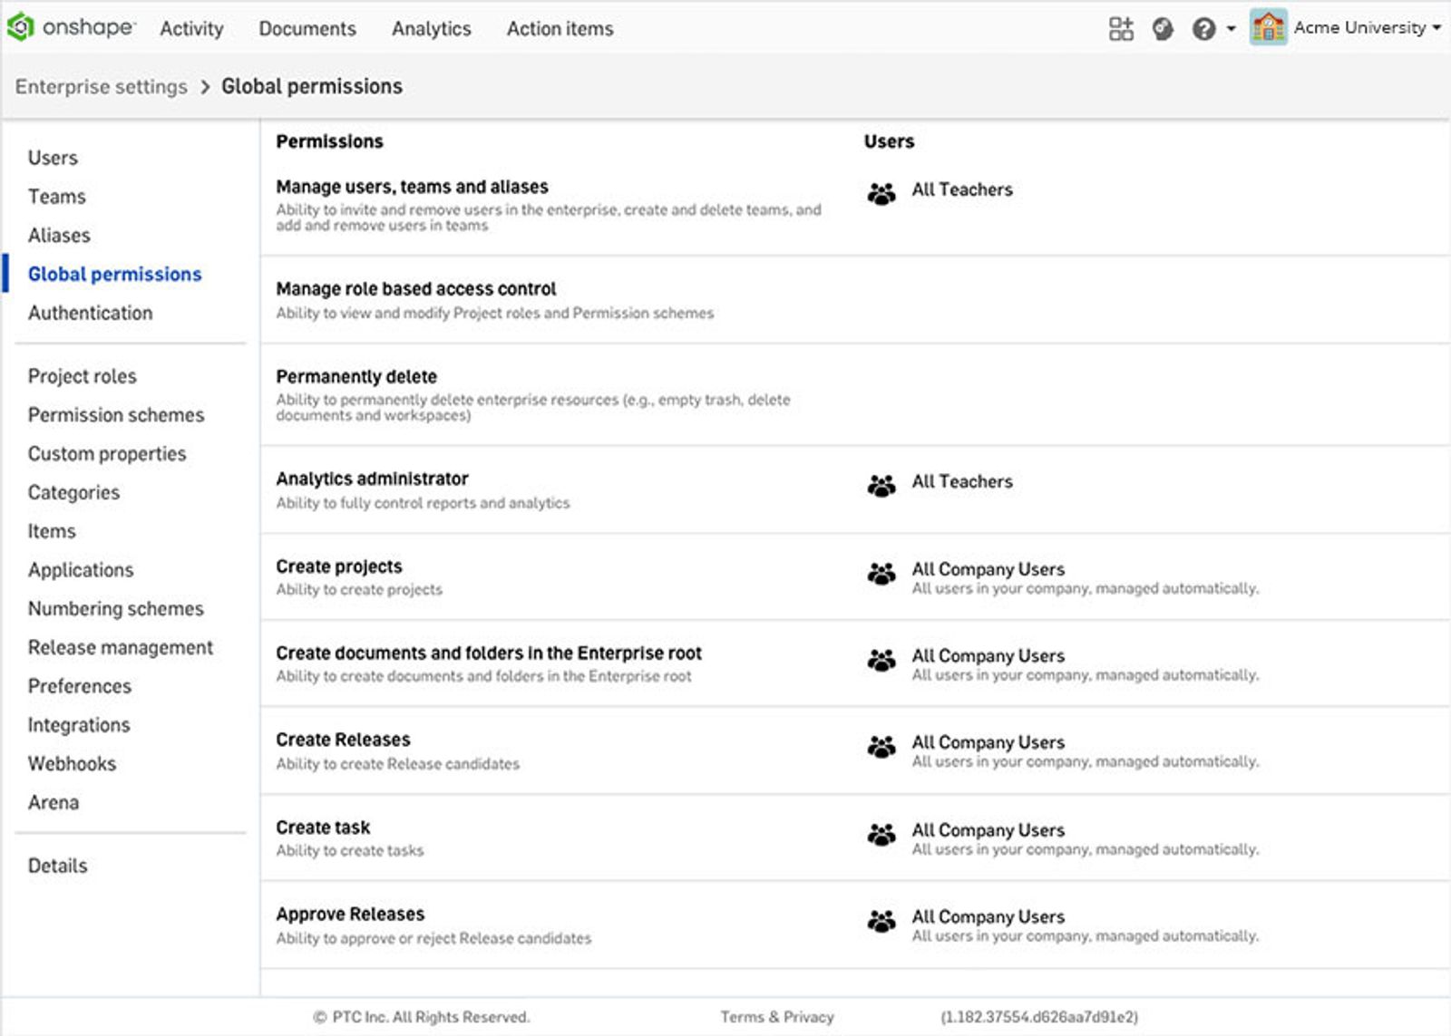
Task: Open the Learning Center icon
Action: (x=1164, y=28)
